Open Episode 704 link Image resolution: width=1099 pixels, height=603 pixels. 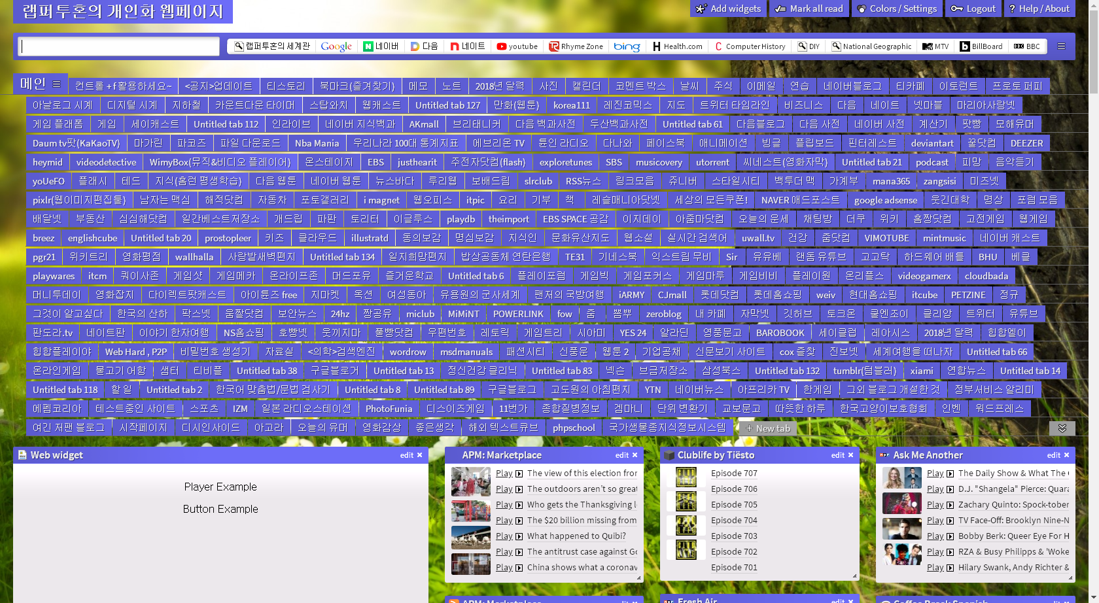pyautogui.click(x=734, y=521)
